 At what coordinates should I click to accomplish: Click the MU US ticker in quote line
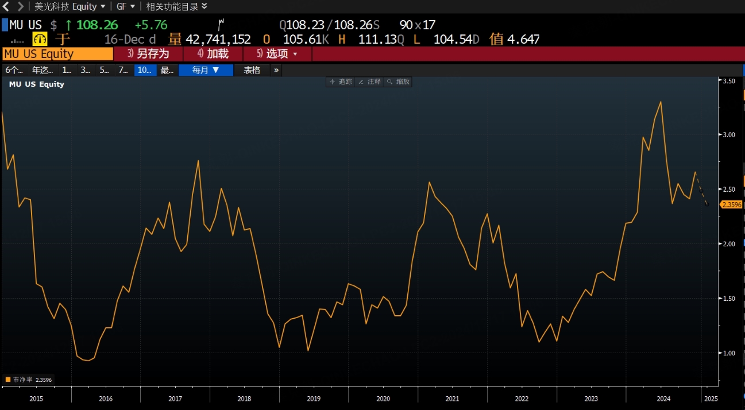click(x=25, y=25)
